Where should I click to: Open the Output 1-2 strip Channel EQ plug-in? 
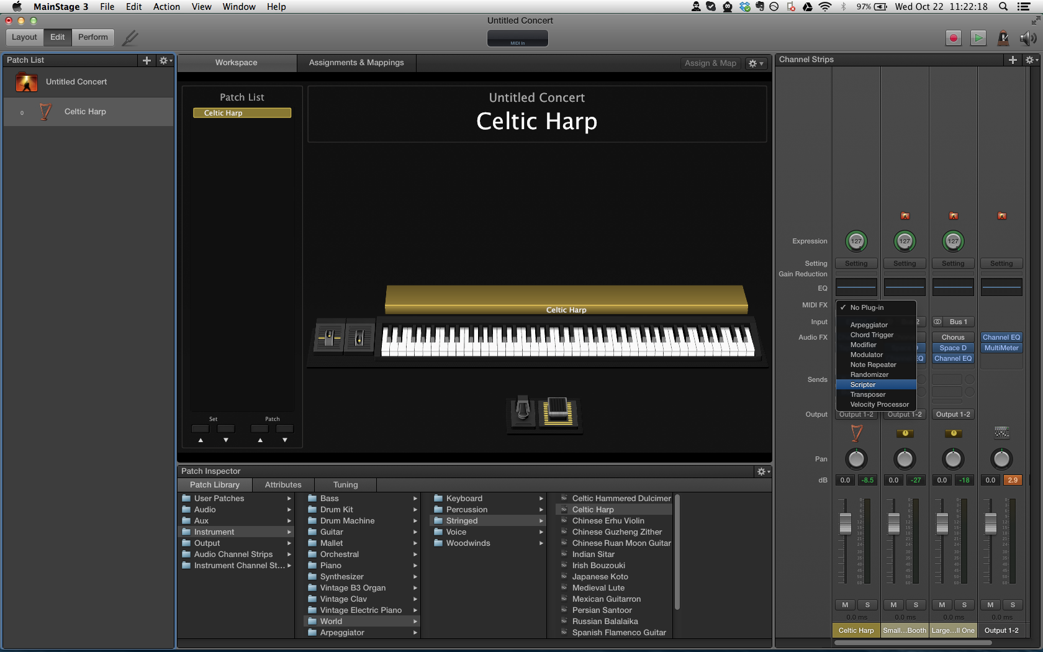coord(1001,338)
